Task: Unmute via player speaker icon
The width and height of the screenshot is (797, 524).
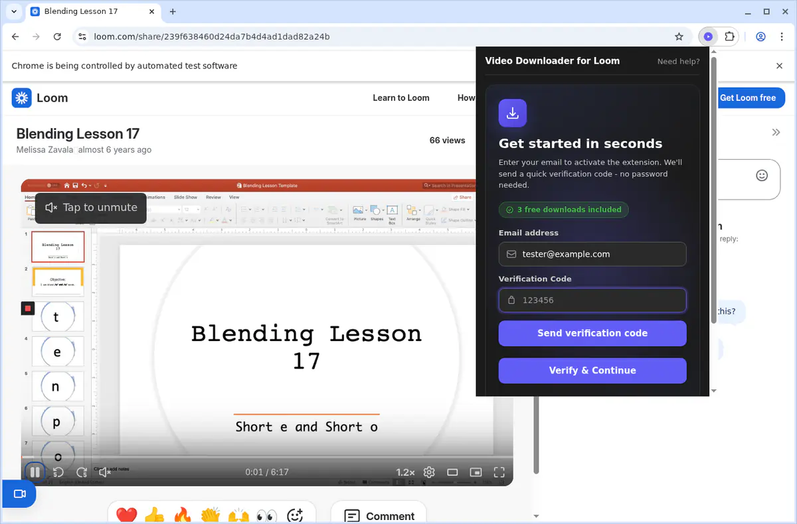Action: click(x=105, y=472)
